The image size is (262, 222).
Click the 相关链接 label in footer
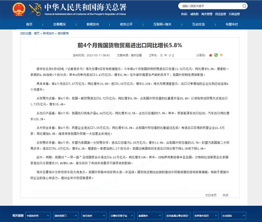coord(18,216)
